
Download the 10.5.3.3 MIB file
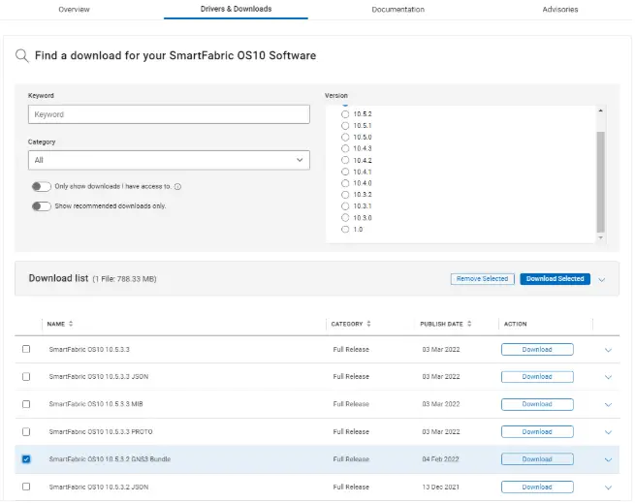[x=537, y=404]
